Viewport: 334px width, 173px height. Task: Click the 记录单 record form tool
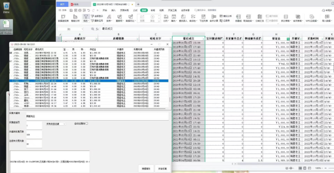click(x=225, y=21)
